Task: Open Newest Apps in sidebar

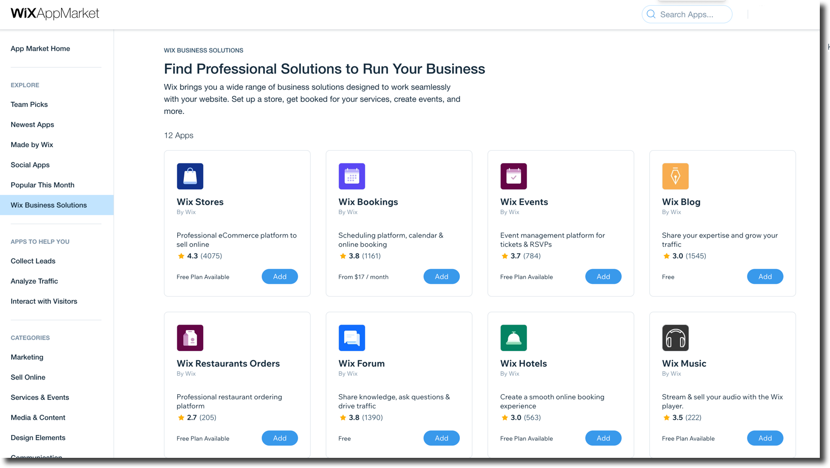Action: tap(32, 125)
